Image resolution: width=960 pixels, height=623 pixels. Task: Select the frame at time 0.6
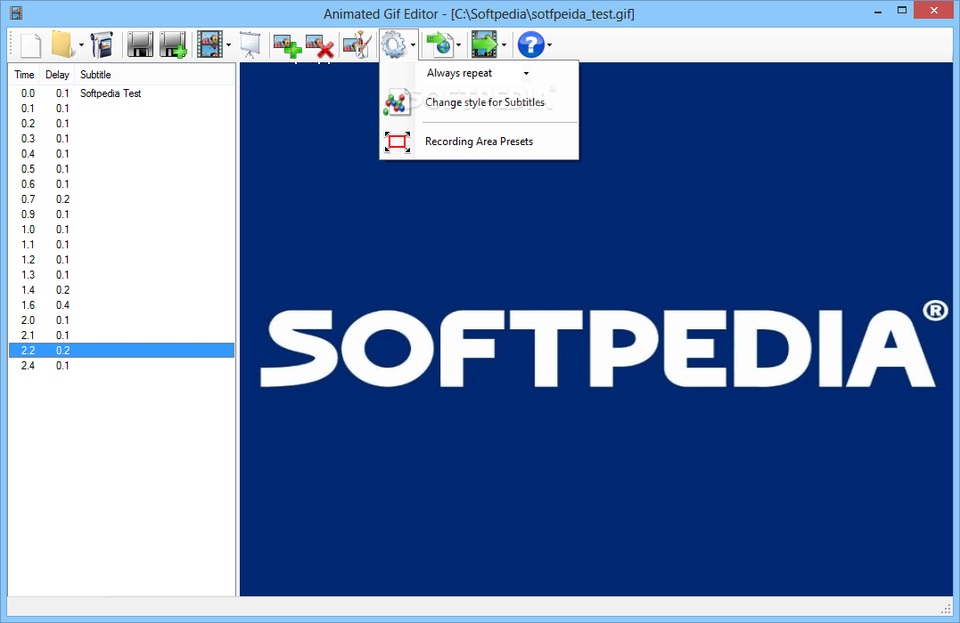click(x=122, y=184)
